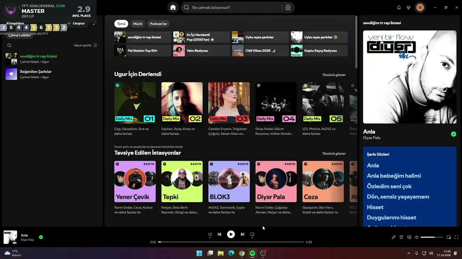Open Google Chrome from the taskbar
This screenshot has width=462, height=259.
click(x=242, y=253)
